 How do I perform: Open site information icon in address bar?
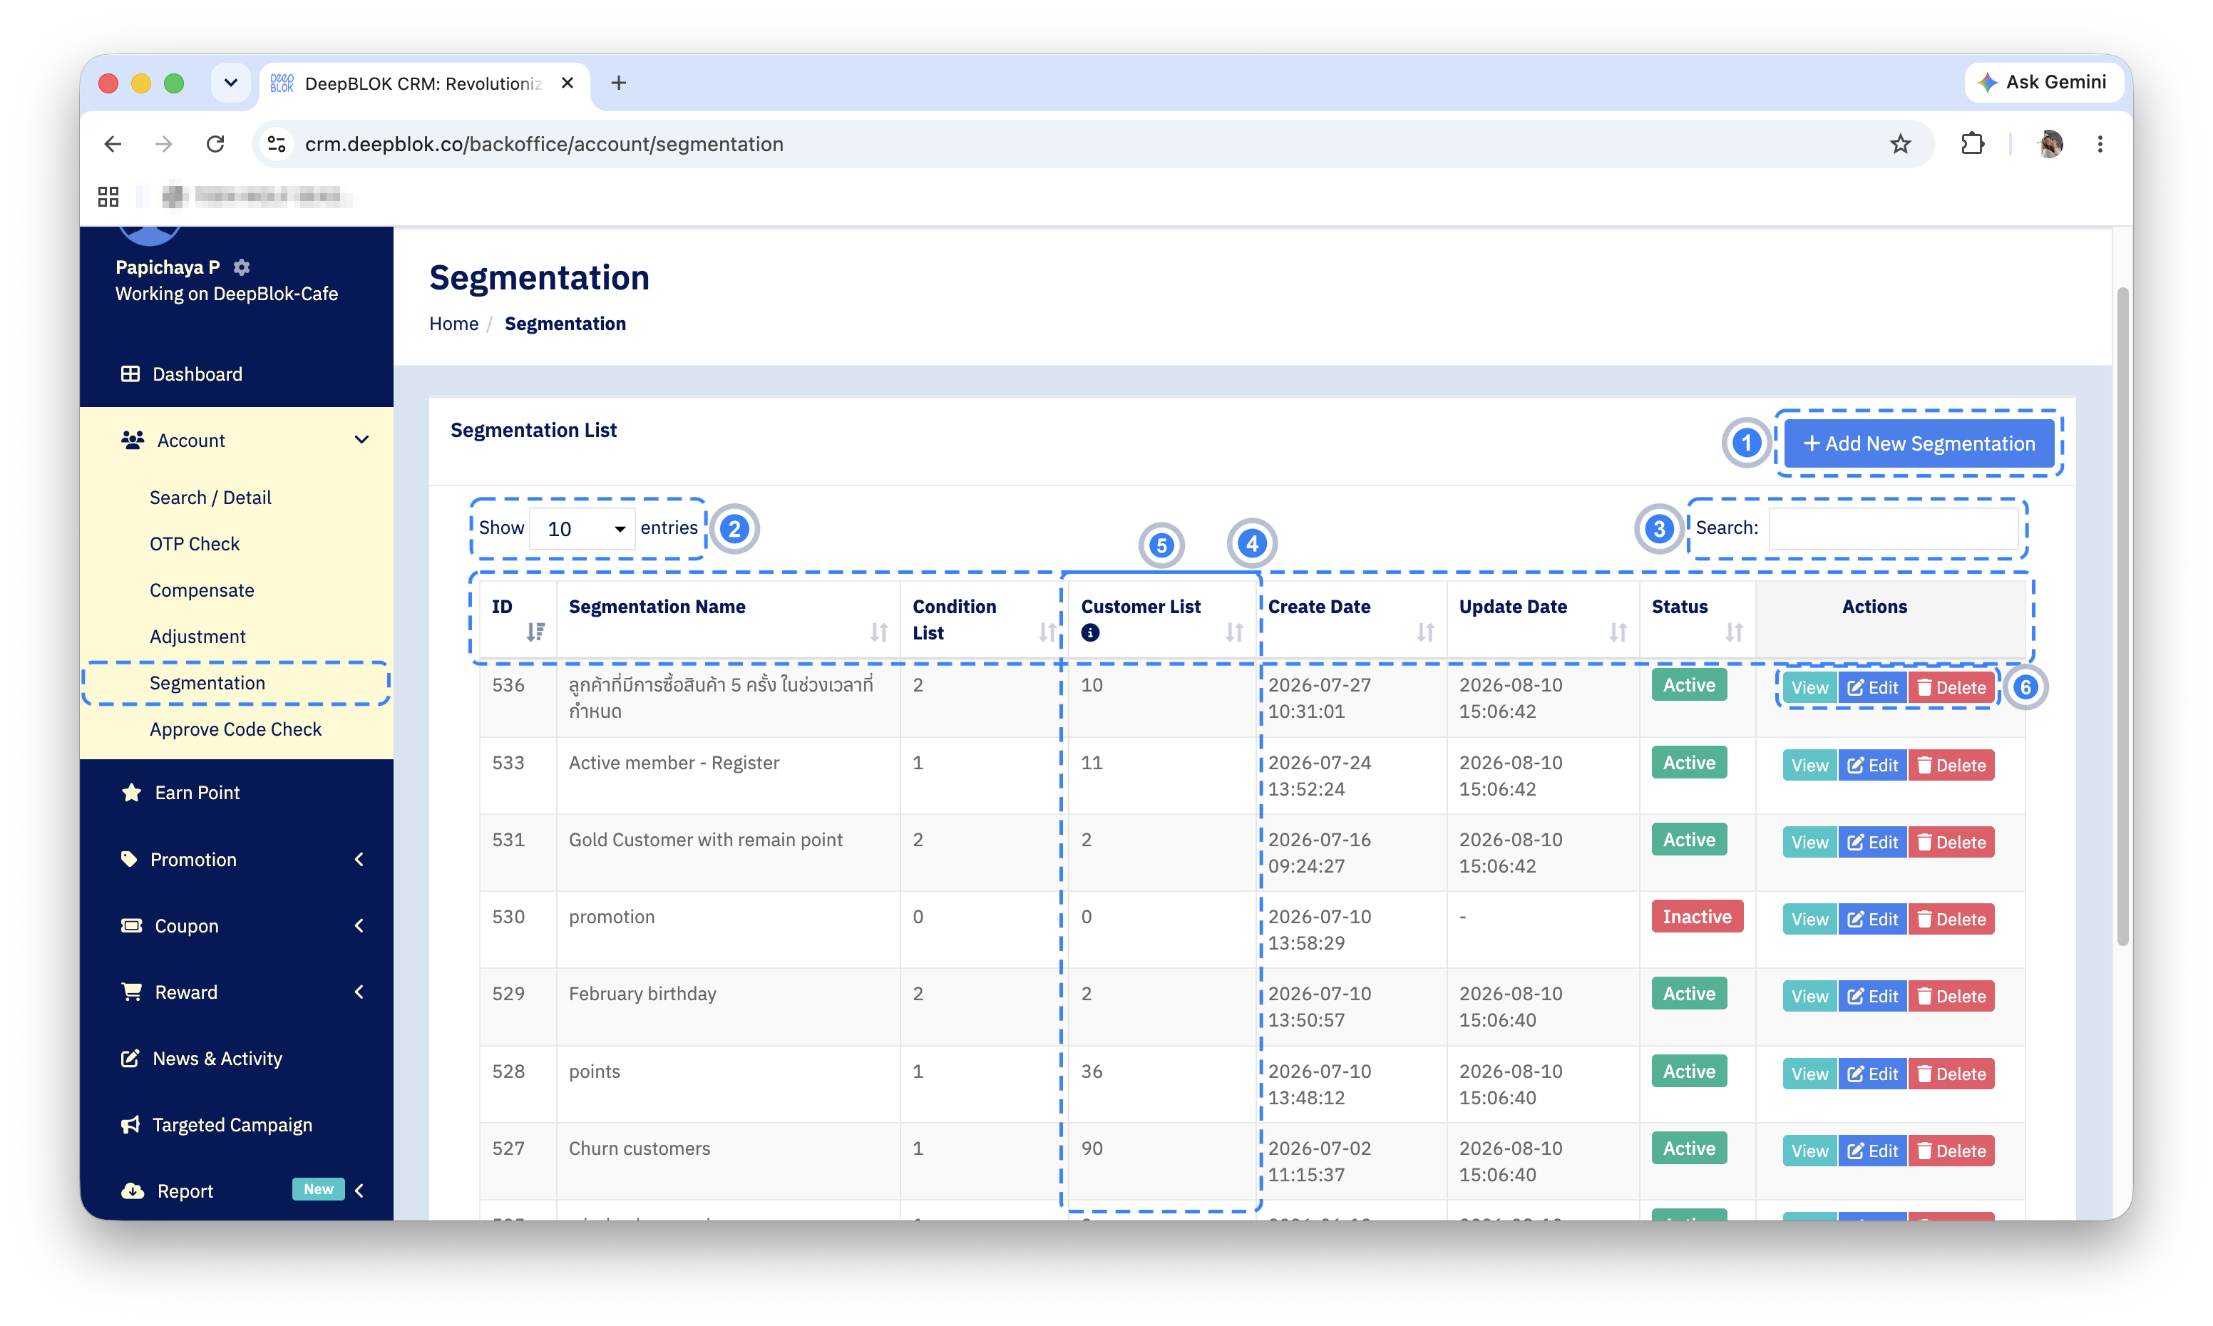277,144
